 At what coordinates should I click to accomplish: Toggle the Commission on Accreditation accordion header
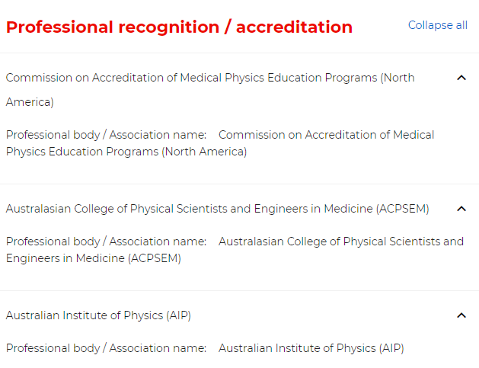point(209,78)
